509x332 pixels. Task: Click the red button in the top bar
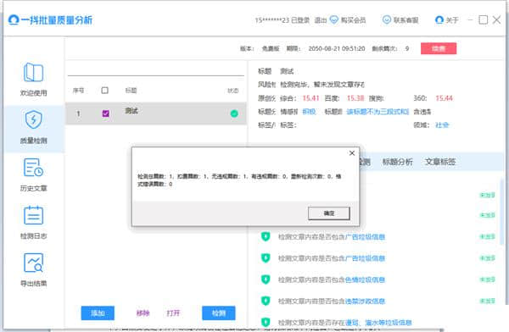[x=439, y=48]
